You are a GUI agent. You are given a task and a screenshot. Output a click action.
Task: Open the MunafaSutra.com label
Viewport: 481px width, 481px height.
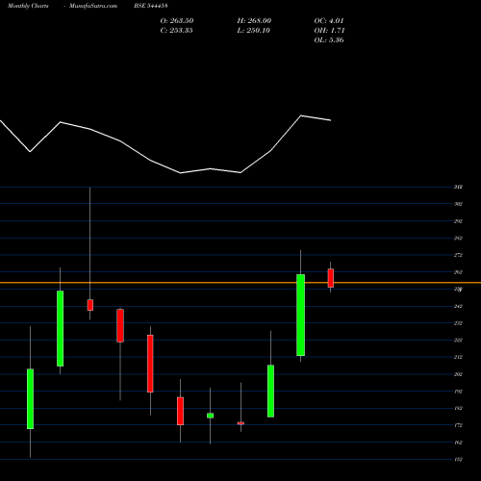[93, 6]
